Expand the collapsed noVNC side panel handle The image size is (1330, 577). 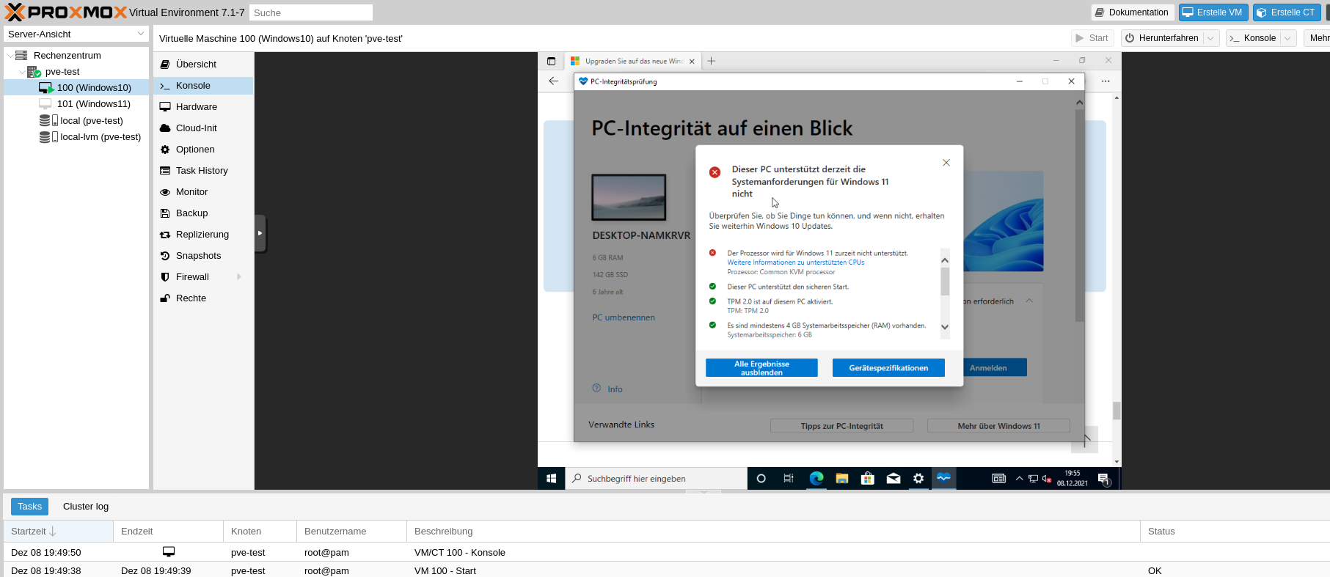click(260, 233)
